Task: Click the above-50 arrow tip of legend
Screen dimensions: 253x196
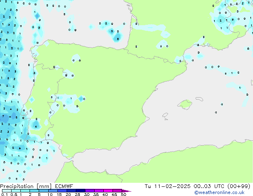Action: point(126,191)
